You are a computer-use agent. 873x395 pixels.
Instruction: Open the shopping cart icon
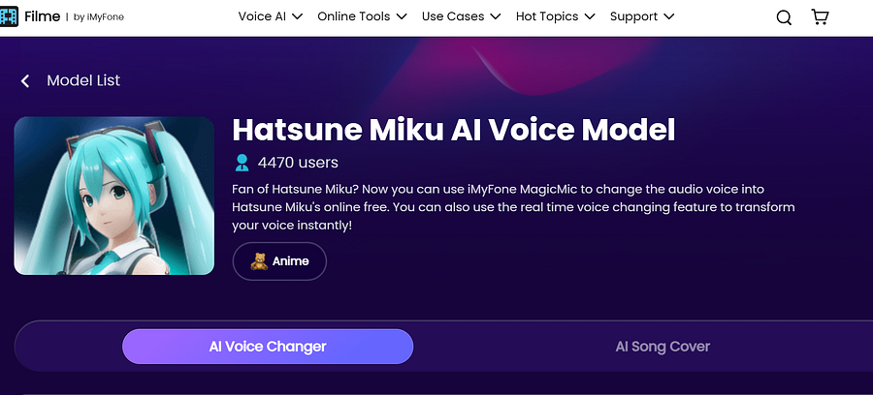tap(820, 17)
